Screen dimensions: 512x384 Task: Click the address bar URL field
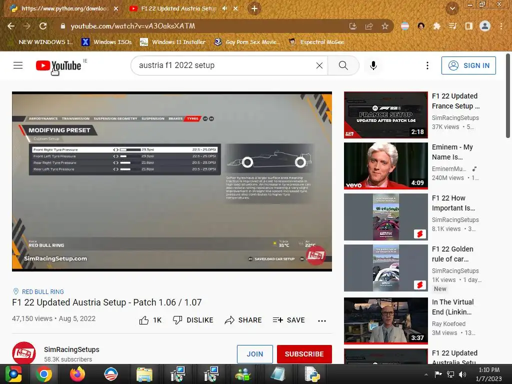tap(205, 26)
